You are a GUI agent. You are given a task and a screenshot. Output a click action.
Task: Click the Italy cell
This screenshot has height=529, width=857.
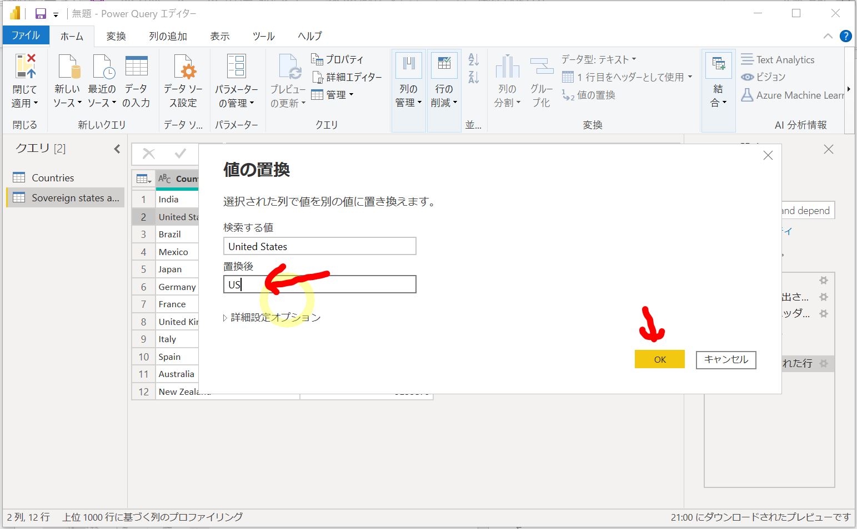pyautogui.click(x=177, y=339)
